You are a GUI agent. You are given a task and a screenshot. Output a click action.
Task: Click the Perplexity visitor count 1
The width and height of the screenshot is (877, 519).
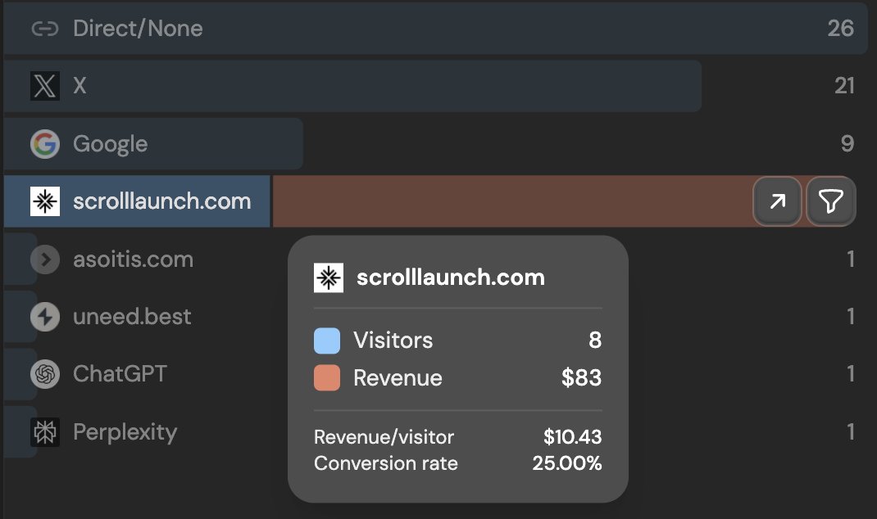(x=850, y=432)
